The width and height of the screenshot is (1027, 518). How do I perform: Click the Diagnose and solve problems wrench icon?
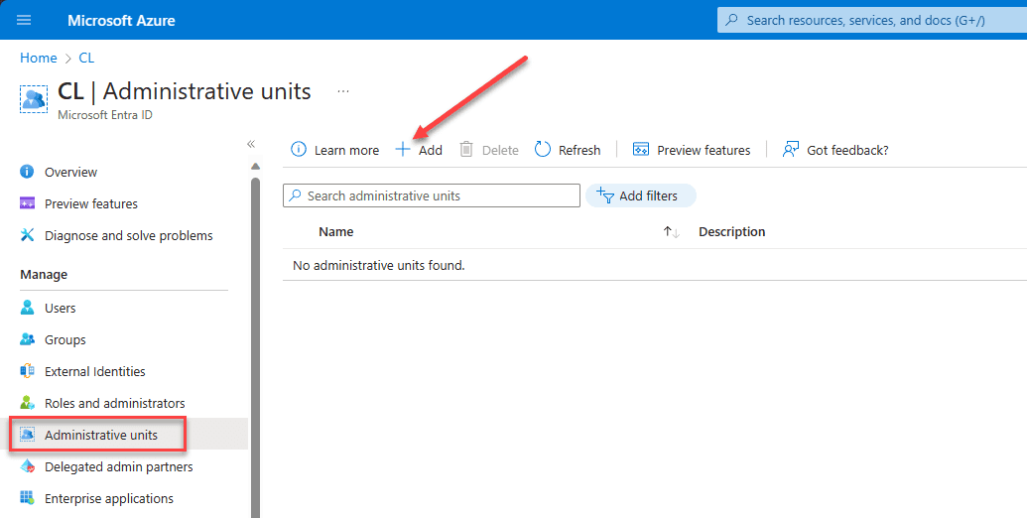coord(27,234)
